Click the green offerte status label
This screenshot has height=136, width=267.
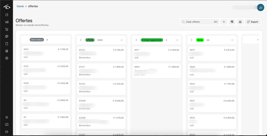90,40
